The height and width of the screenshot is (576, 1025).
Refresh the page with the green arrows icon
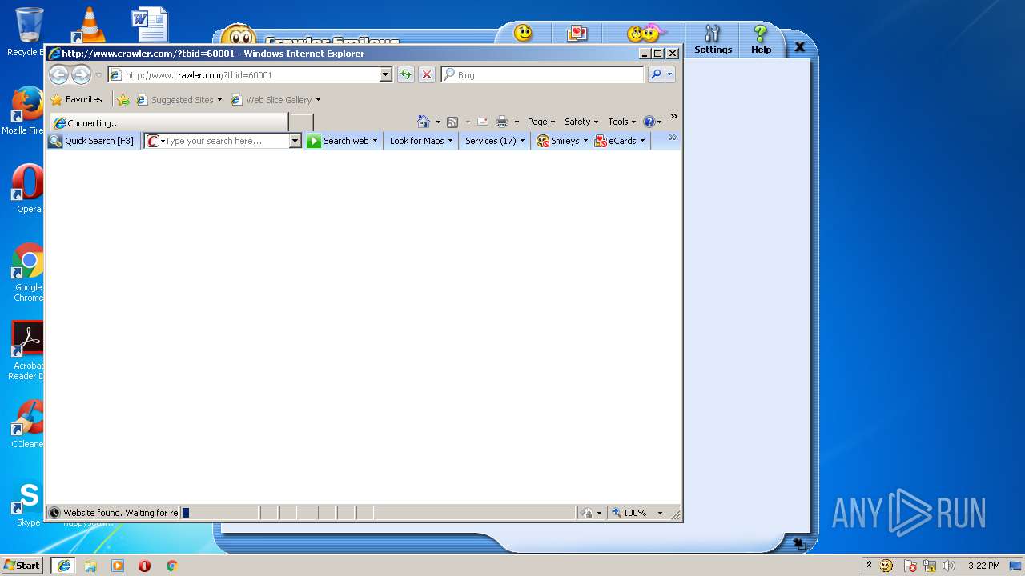[406, 74]
